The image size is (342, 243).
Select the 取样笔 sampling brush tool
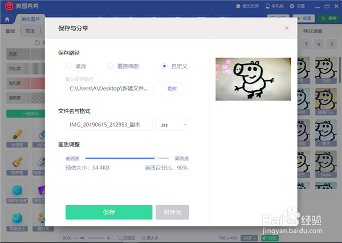(17, 163)
